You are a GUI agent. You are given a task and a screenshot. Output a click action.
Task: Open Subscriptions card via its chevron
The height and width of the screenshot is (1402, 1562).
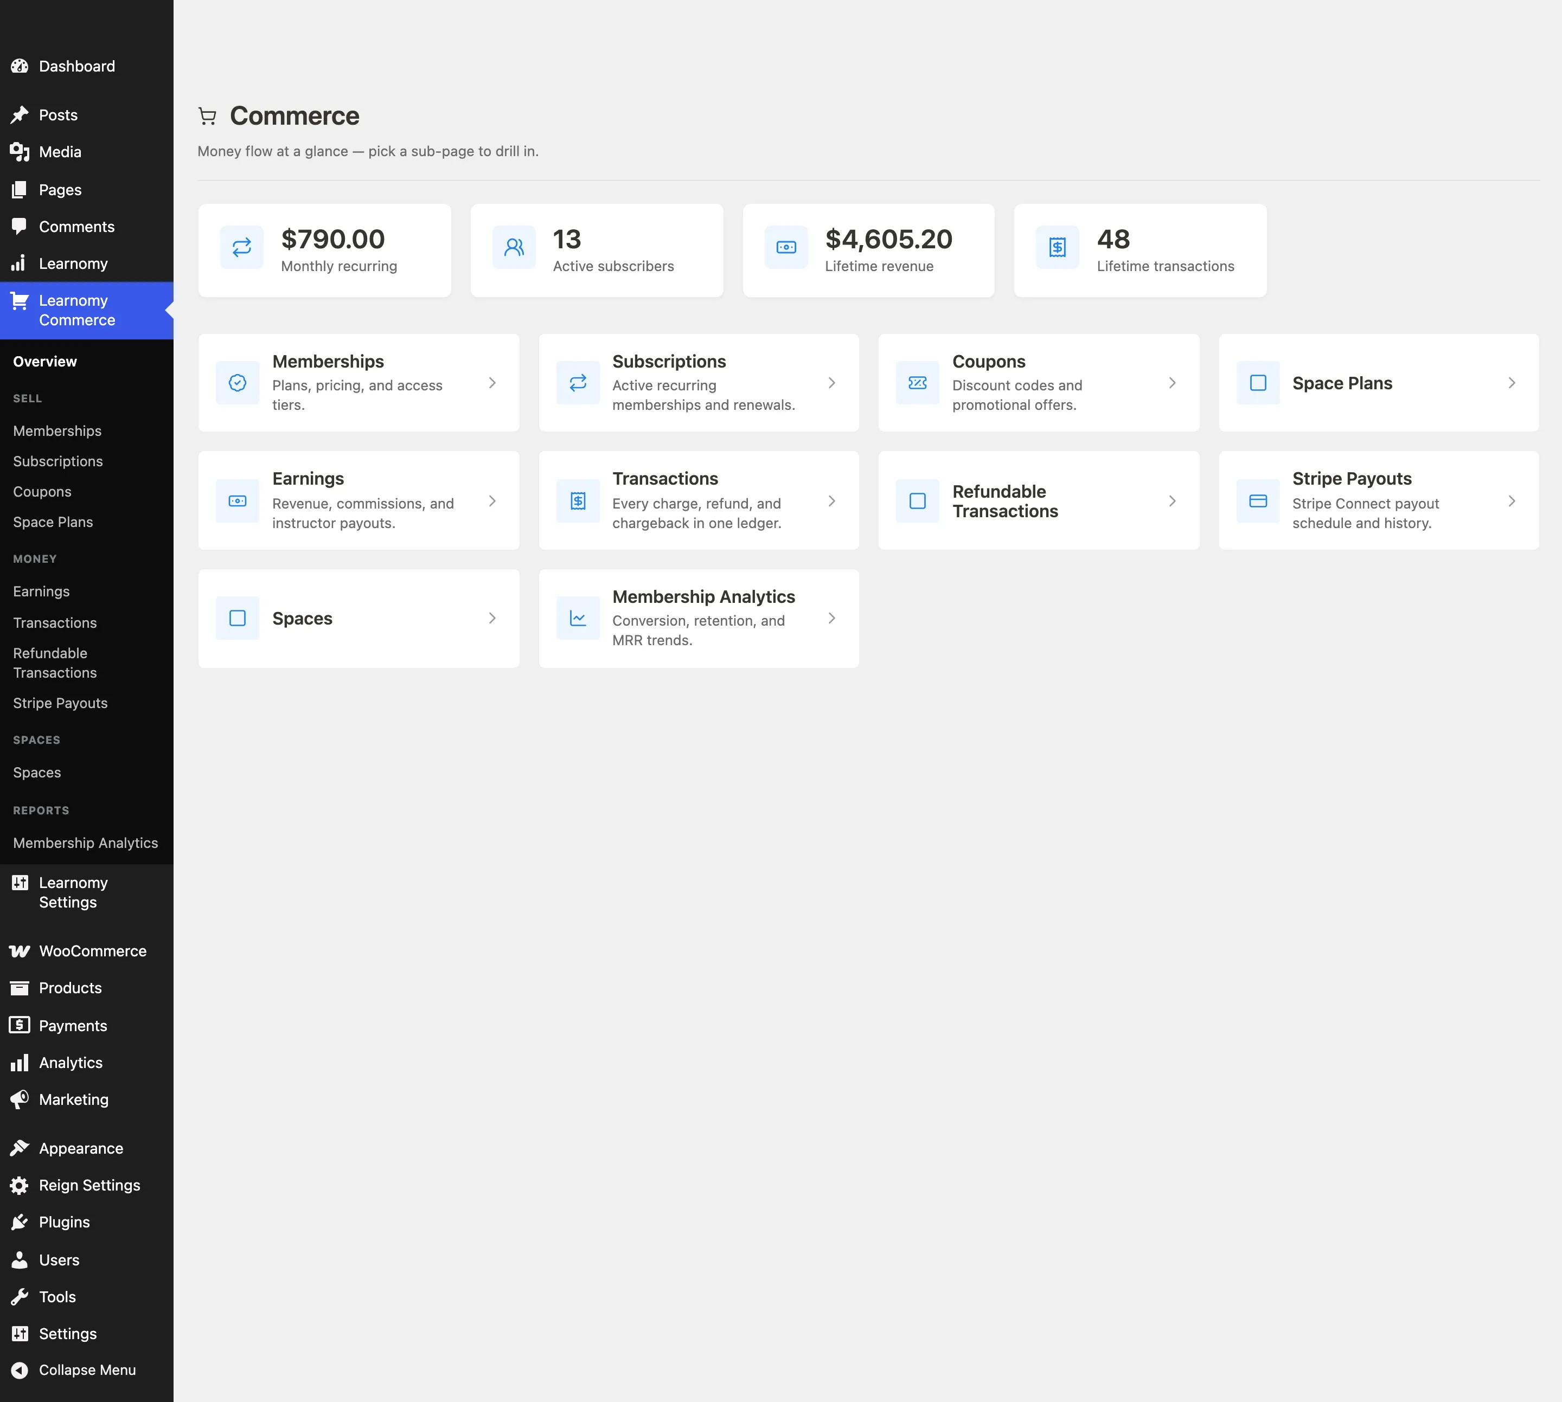(831, 383)
